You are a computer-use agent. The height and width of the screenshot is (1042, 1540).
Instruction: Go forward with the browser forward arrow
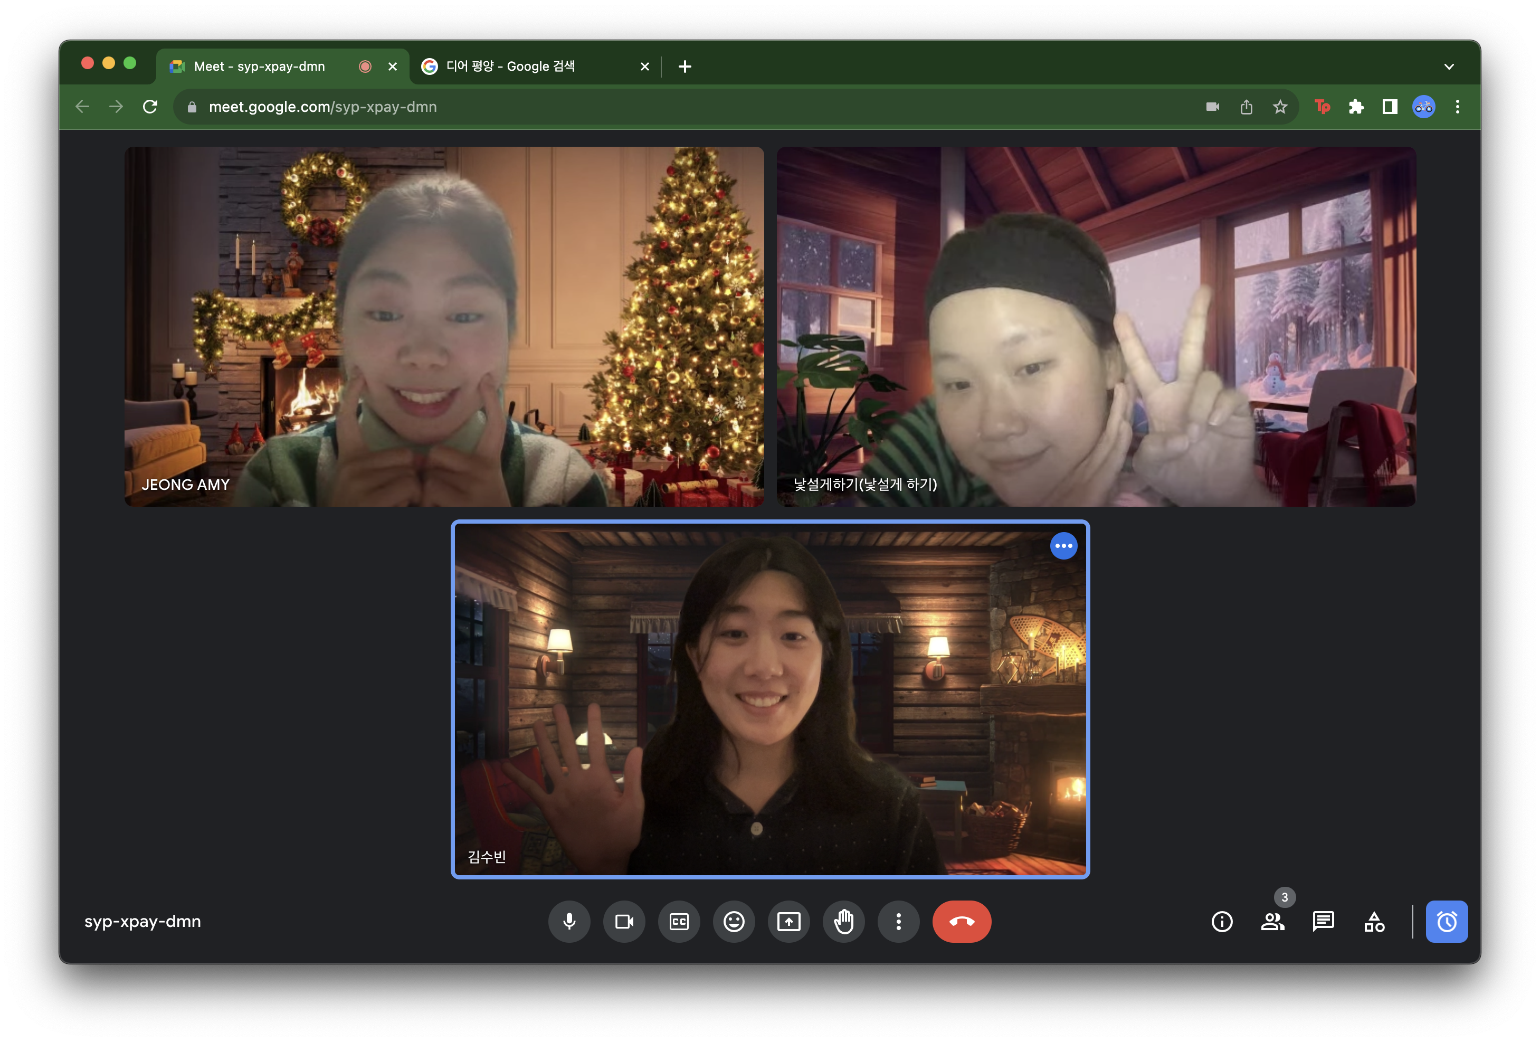pos(116,107)
